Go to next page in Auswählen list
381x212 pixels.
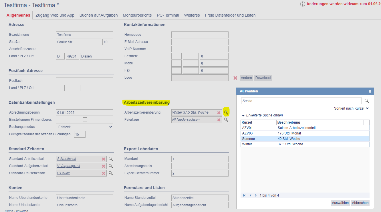[x=256, y=195]
